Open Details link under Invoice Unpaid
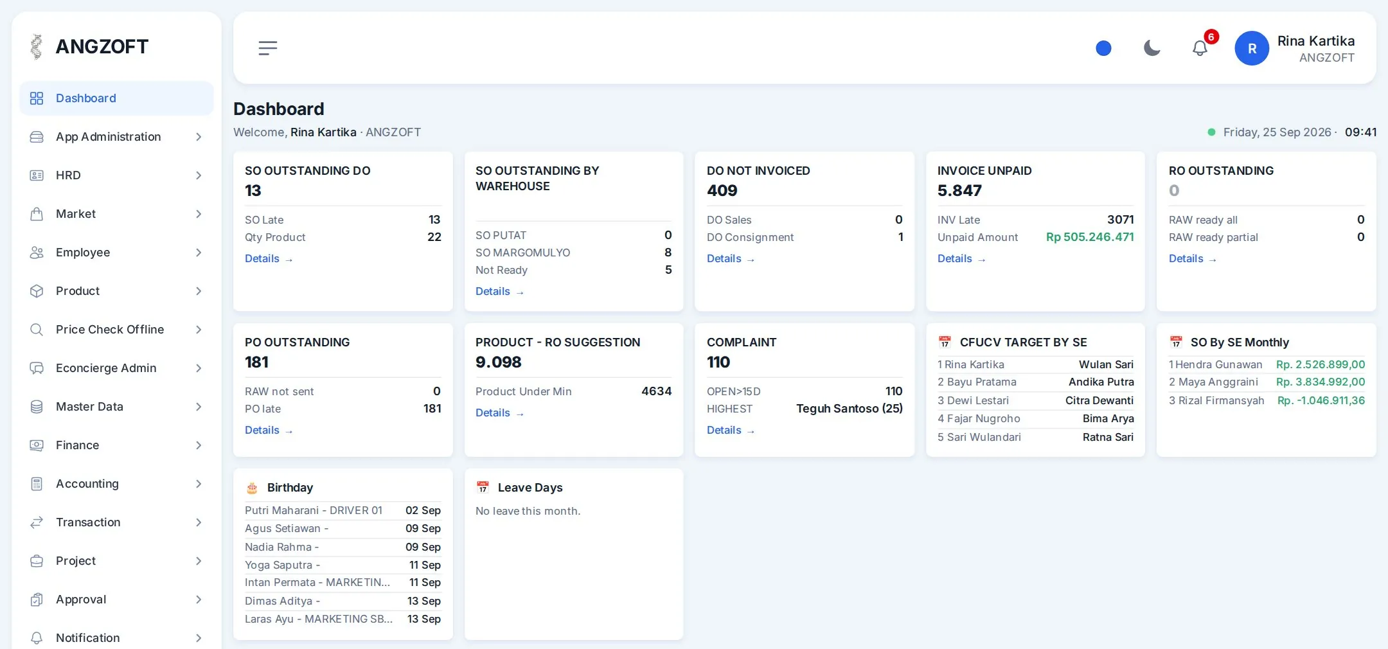The height and width of the screenshot is (649, 1388). click(961, 258)
